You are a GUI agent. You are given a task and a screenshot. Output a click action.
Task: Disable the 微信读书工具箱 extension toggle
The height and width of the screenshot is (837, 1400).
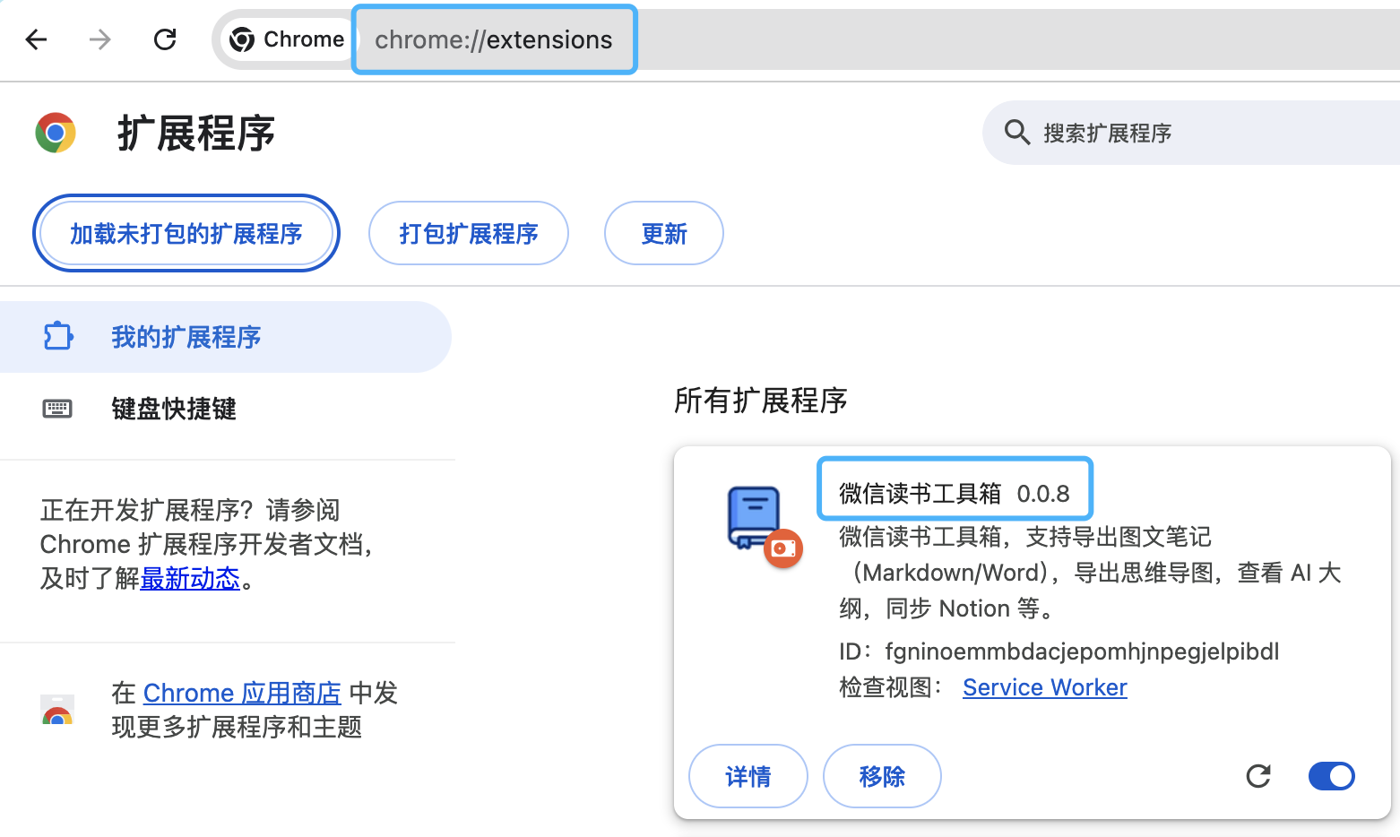tap(1331, 776)
